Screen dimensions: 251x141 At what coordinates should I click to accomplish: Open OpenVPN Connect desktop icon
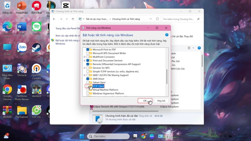tap(36, 72)
